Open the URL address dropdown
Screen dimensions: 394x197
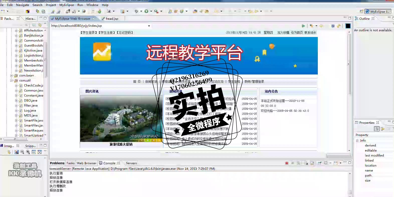149,26
